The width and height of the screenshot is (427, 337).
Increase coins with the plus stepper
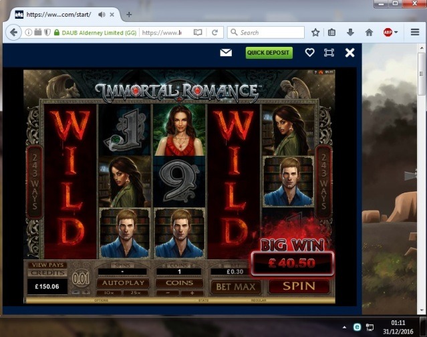coord(192,293)
